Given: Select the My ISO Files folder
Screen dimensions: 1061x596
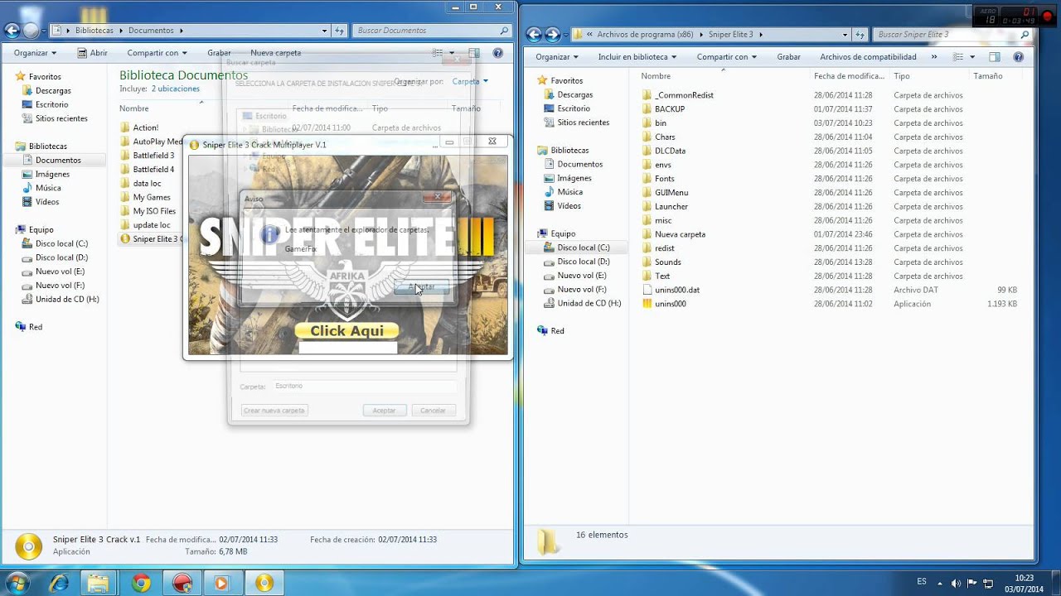Looking at the screenshot, I should pos(154,211).
